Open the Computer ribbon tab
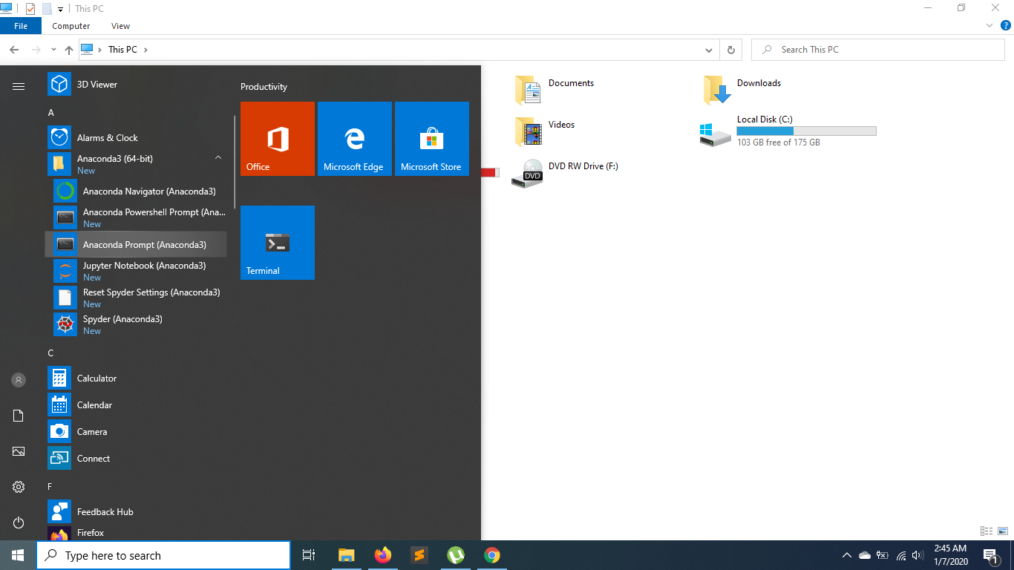Screen dimensions: 1014x570 71,26
